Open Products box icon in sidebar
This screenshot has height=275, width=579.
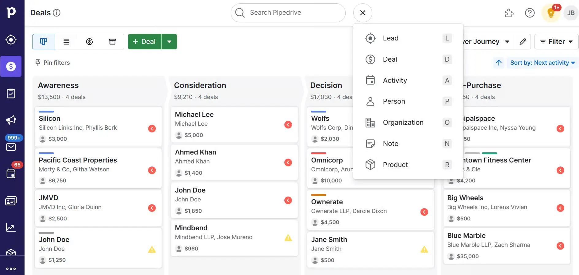11,253
